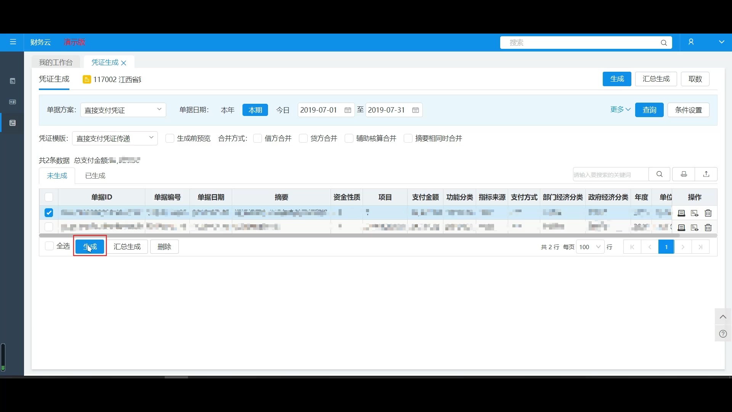Screen dimensions: 732x412
Task: Click second row view-voucher icon
Action: pyautogui.click(x=681, y=228)
